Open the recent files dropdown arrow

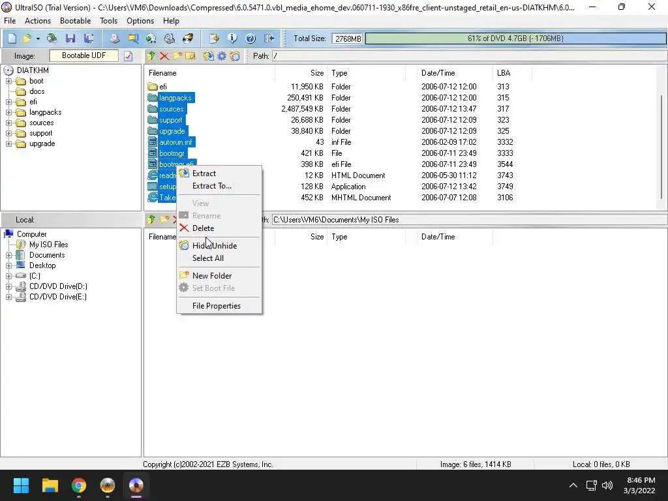point(38,38)
